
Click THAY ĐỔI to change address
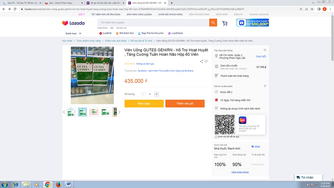pos(261,57)
